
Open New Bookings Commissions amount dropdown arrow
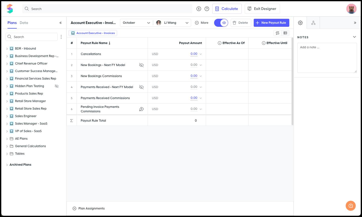[x=201, y=76]
